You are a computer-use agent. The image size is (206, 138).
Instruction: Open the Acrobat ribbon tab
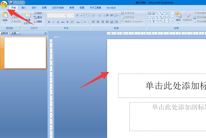[x=111, y=8]
